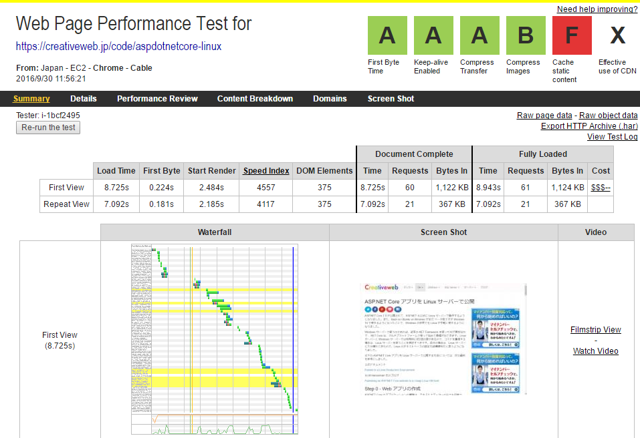Click the Cache static content grade F box

tap(572, 35)
